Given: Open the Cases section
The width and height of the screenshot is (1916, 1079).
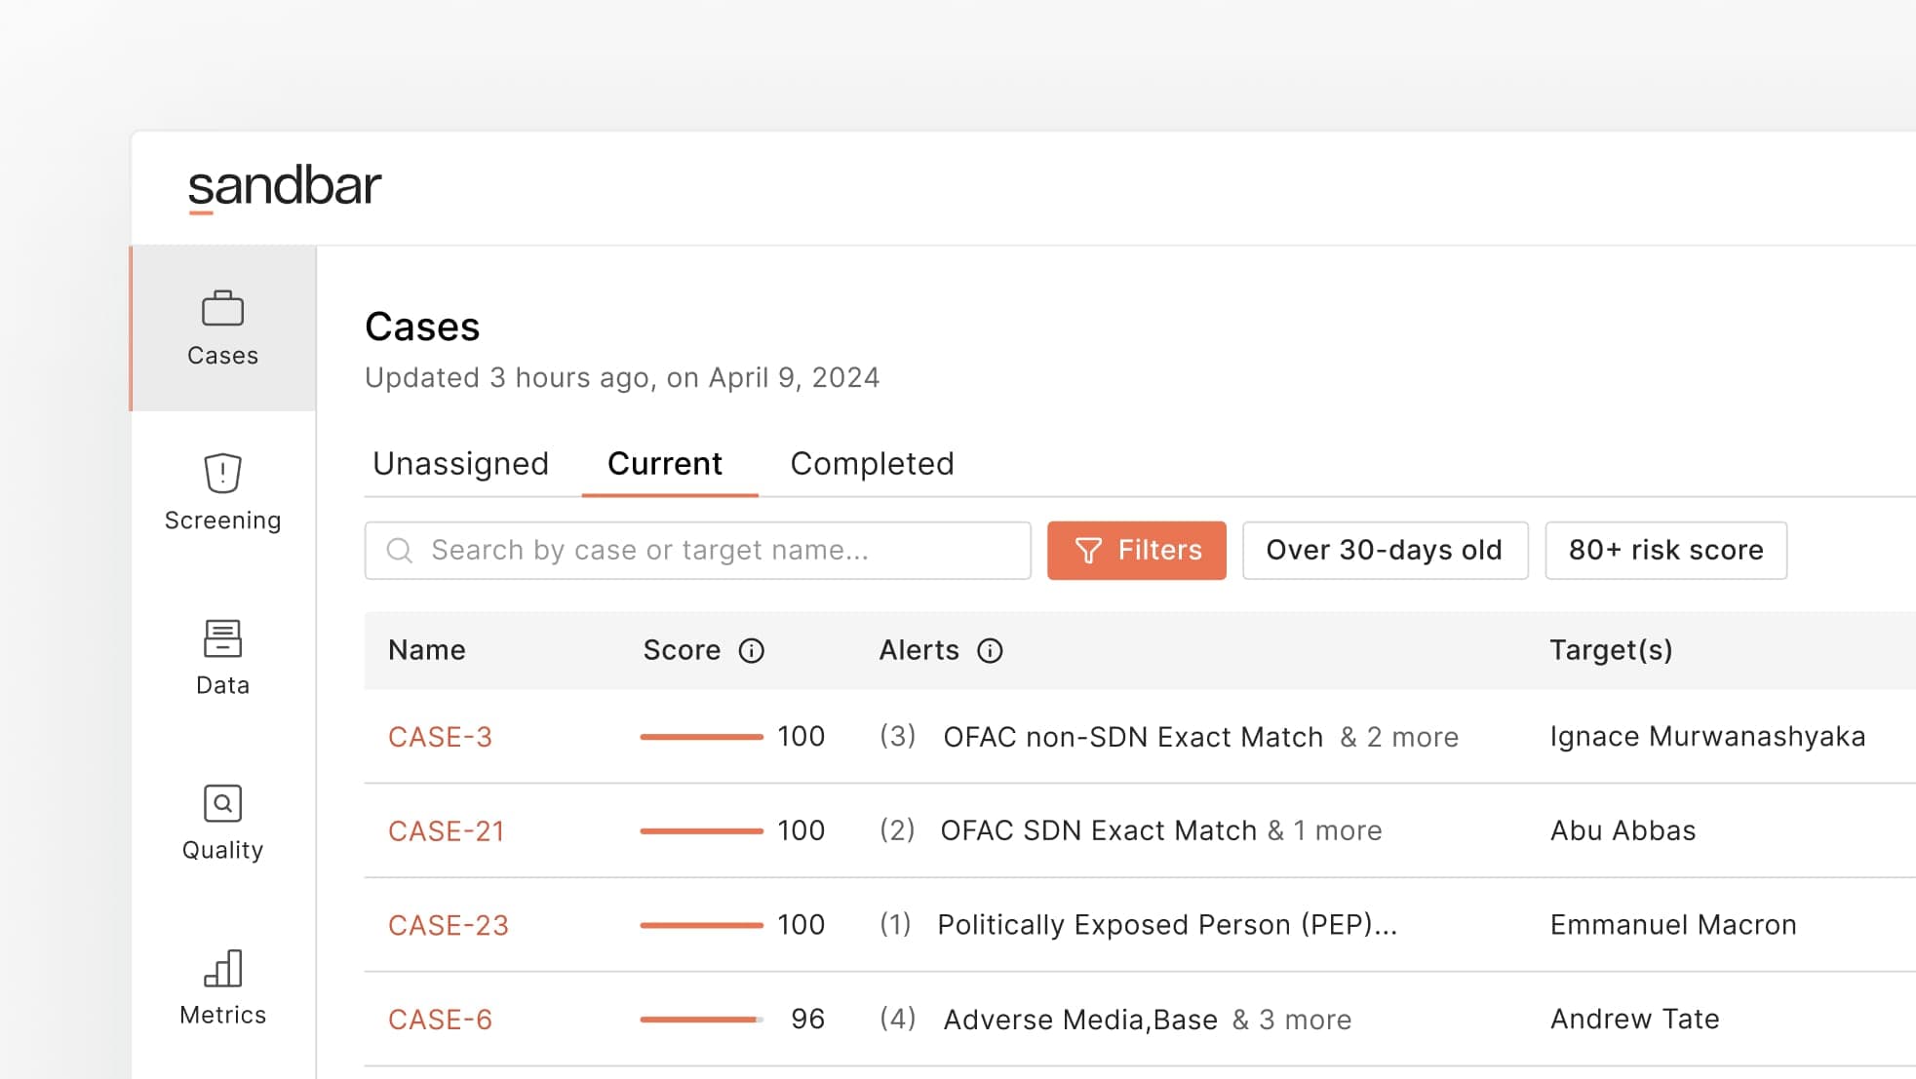Looking at the screenshot, I should coord(223,327).
